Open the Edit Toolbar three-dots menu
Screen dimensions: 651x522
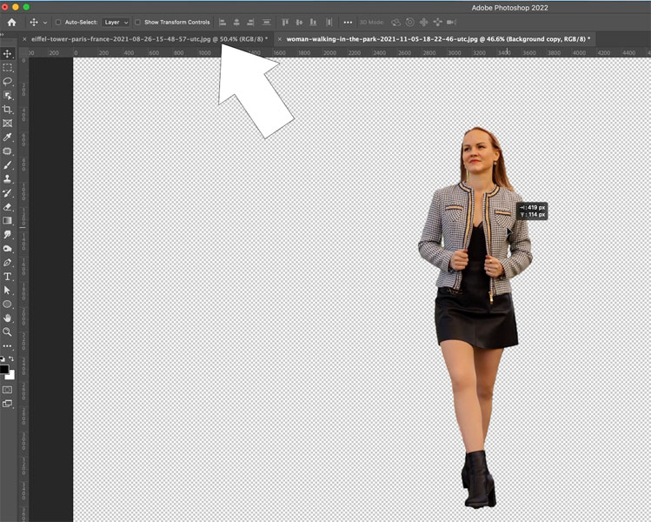(8, 345)
